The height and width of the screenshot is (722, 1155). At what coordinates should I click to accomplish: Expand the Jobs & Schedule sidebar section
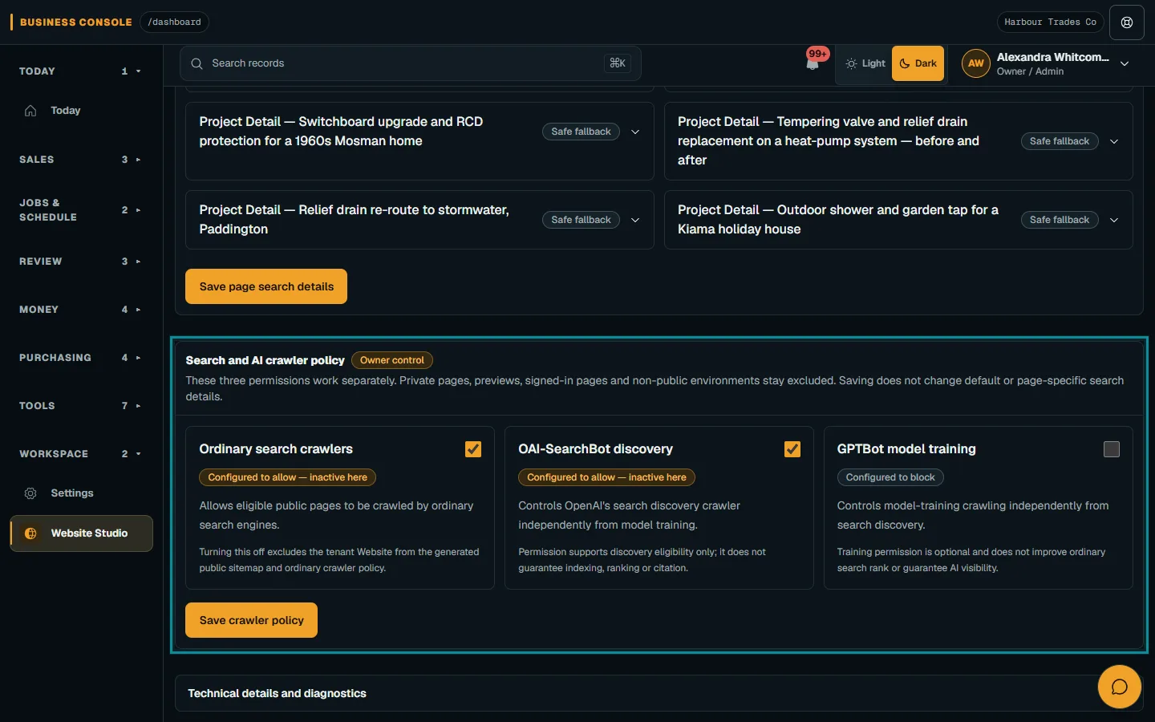81,210
